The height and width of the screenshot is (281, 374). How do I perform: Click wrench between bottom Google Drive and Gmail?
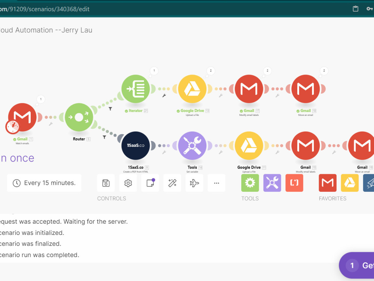click(278, 152)
